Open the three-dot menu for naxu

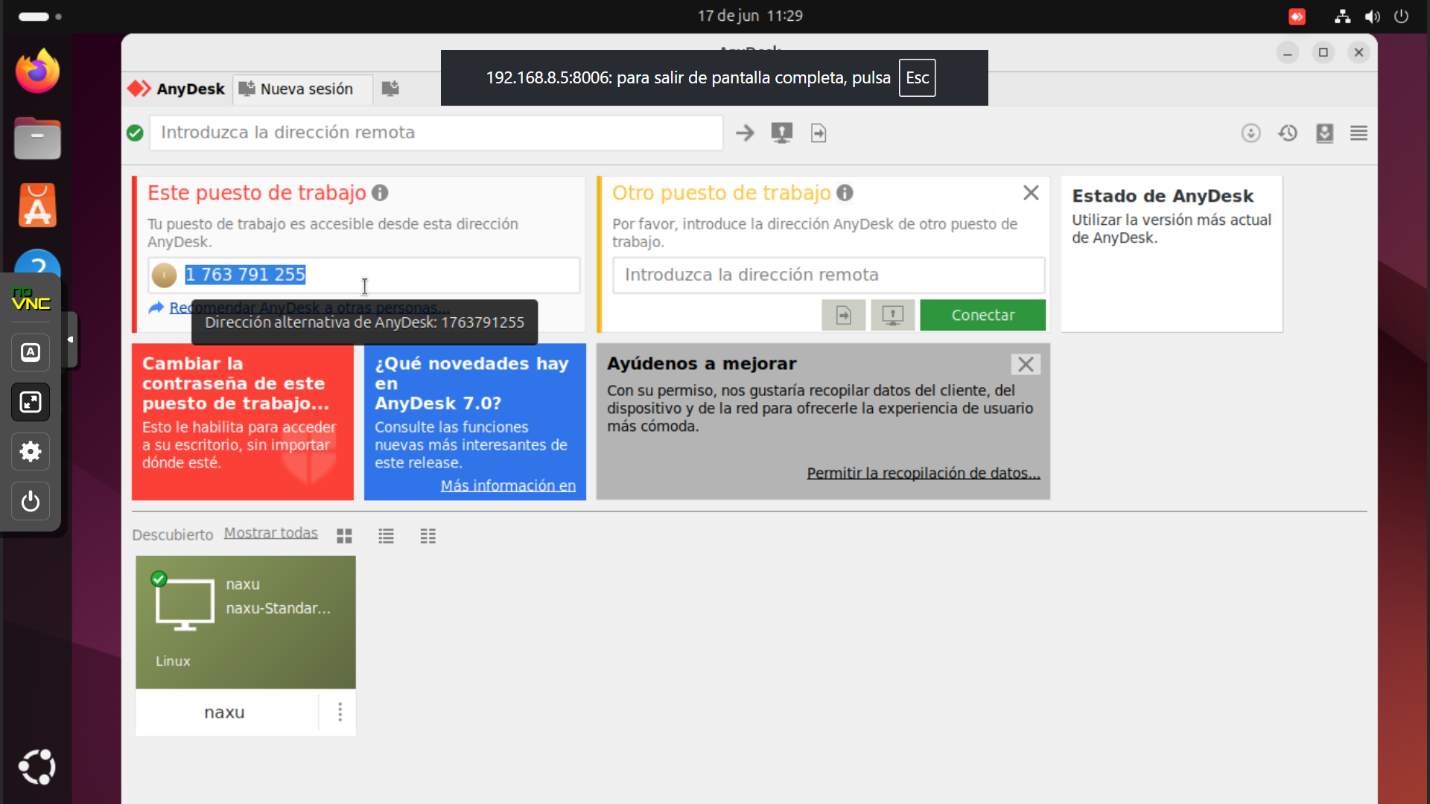340,712
